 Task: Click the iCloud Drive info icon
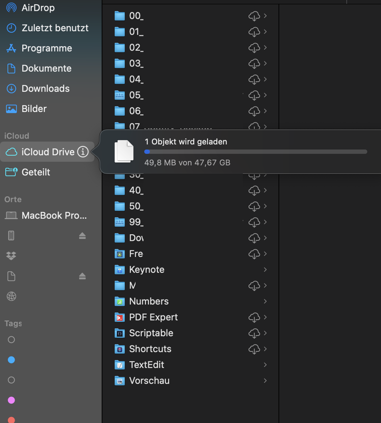click(83, 152)
